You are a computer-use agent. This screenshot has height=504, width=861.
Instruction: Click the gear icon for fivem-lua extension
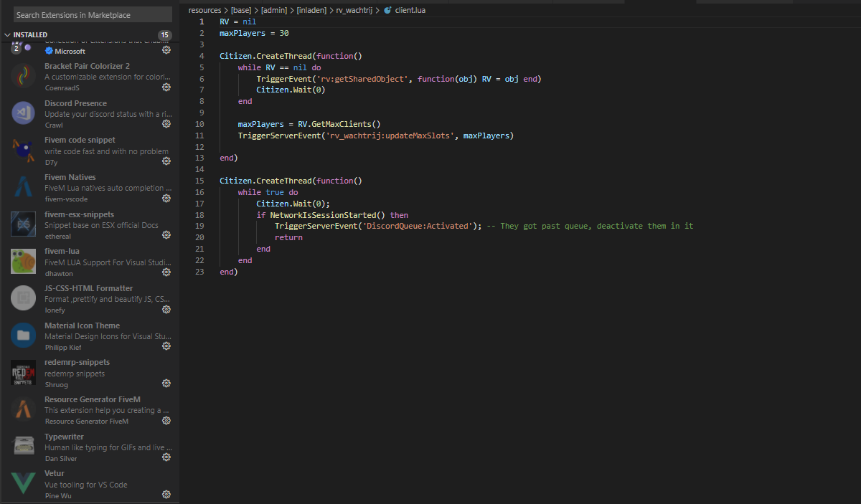point(166,272)
